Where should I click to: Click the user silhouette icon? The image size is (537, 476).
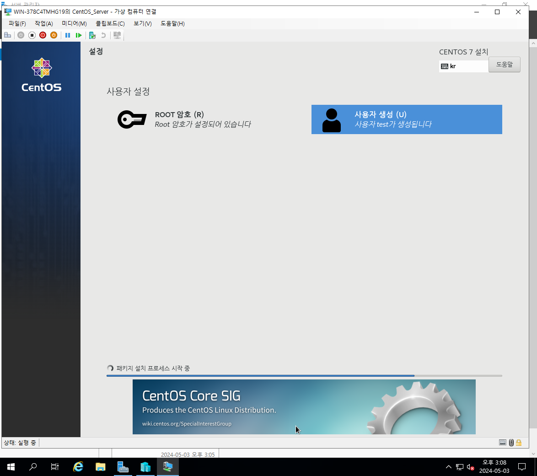332,120
